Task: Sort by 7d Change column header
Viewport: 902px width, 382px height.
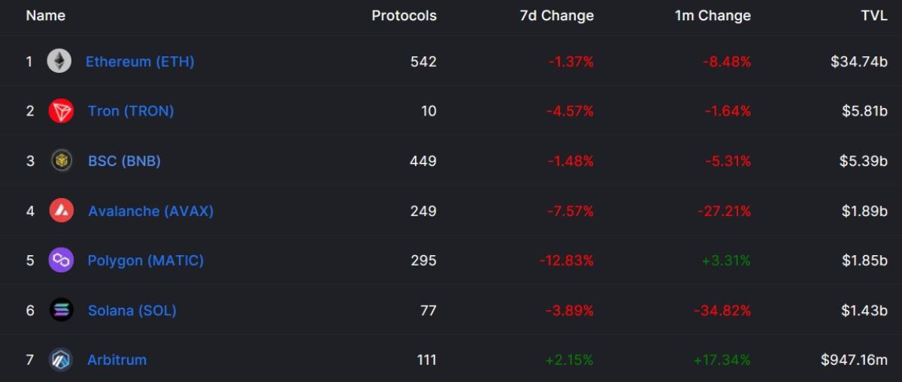Action: [x=556, y=15]
